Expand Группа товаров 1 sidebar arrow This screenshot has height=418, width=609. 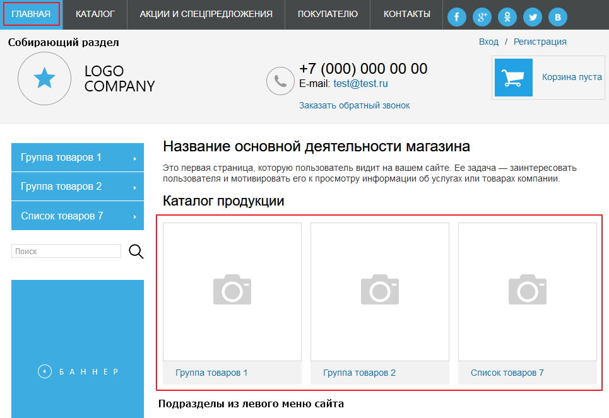tap(135, 158)
